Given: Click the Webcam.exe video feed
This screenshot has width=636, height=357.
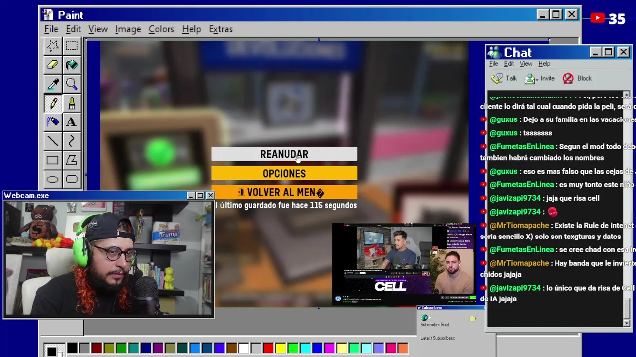Looking at the screenshot, I should tap(108, 258).
